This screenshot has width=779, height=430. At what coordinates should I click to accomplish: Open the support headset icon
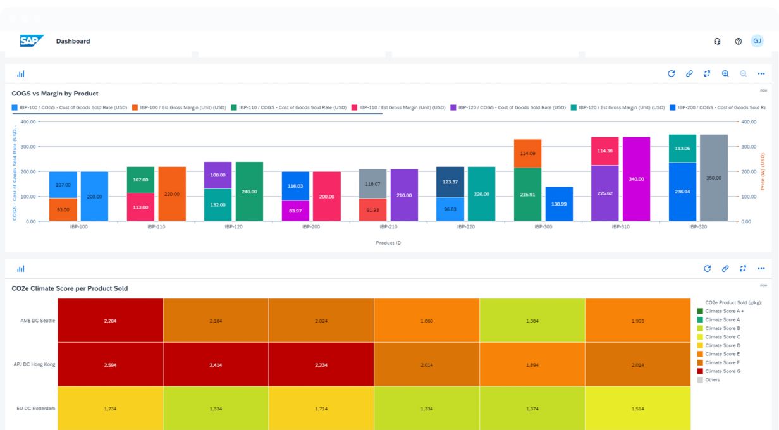[717, 41]
